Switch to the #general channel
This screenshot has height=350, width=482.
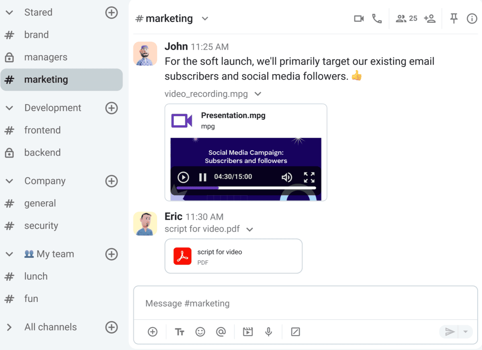(x=40, y=203)
